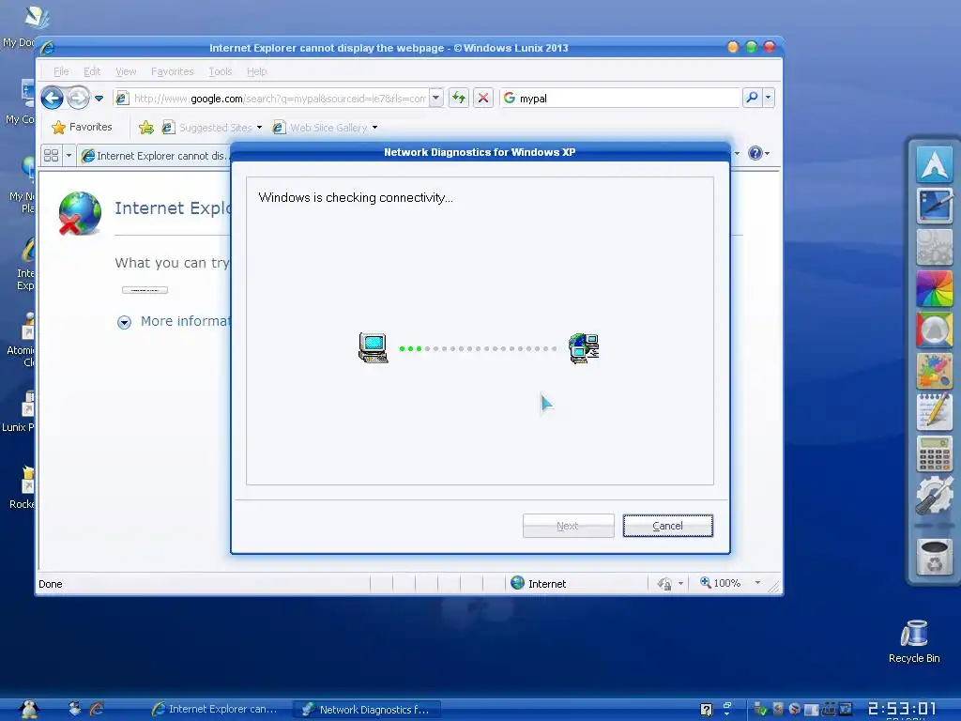Open the Web Slice Gallery link

(x=321, y=128)
